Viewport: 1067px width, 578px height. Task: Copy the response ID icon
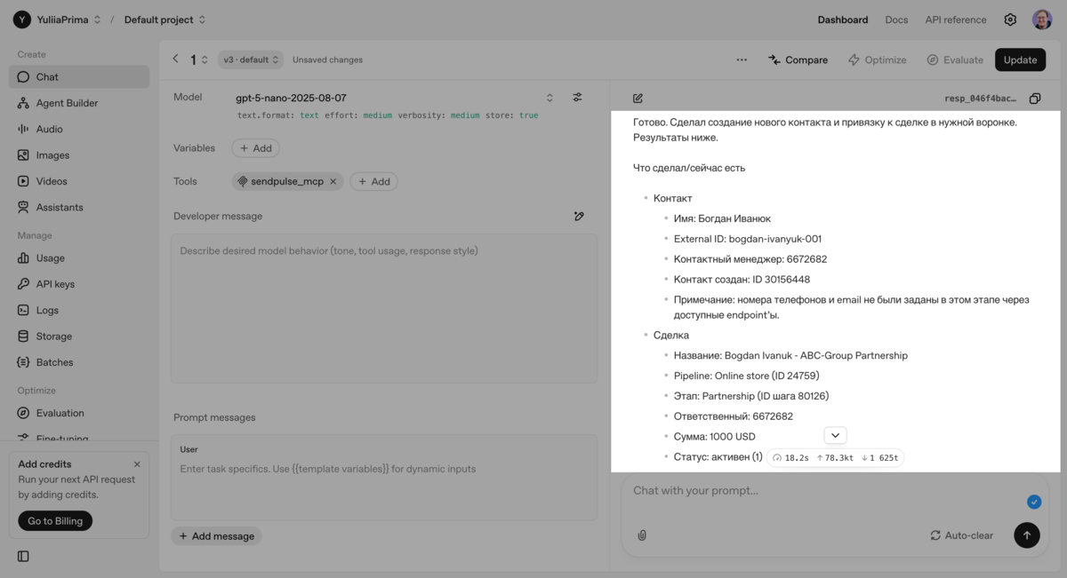click(1034, 99)
